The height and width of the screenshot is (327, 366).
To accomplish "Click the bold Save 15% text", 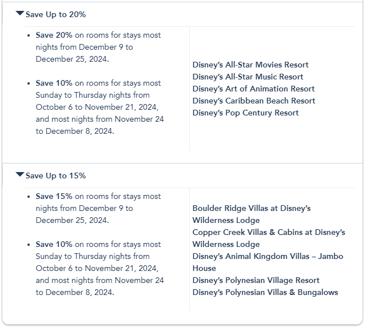I will 54,196.
